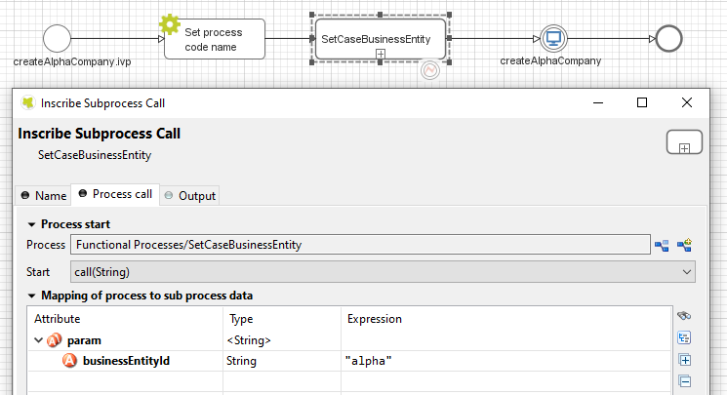This screenshot has width=727, height=395.
Task: Click the "alpha" expression cell
Action: [506, 361]
